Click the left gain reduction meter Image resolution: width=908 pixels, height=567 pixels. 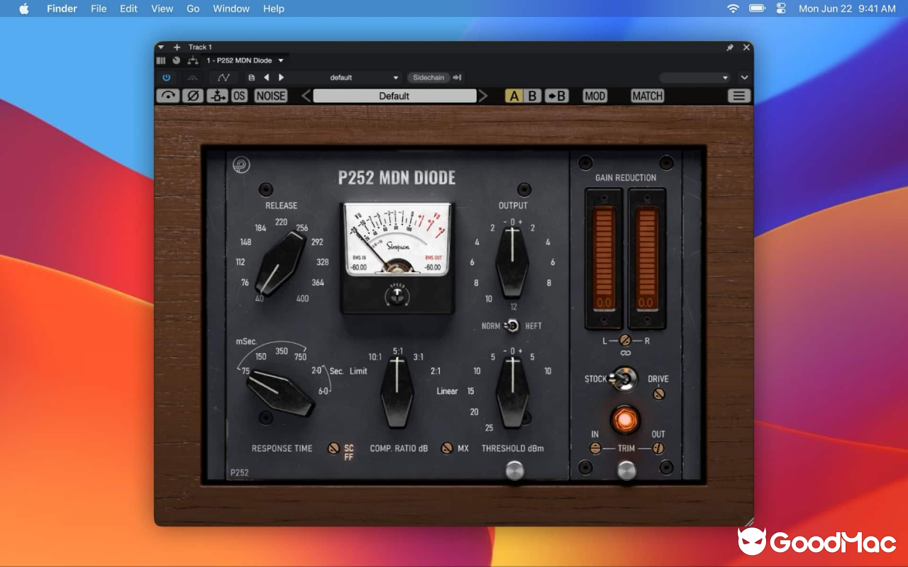(x=604, y=259)
